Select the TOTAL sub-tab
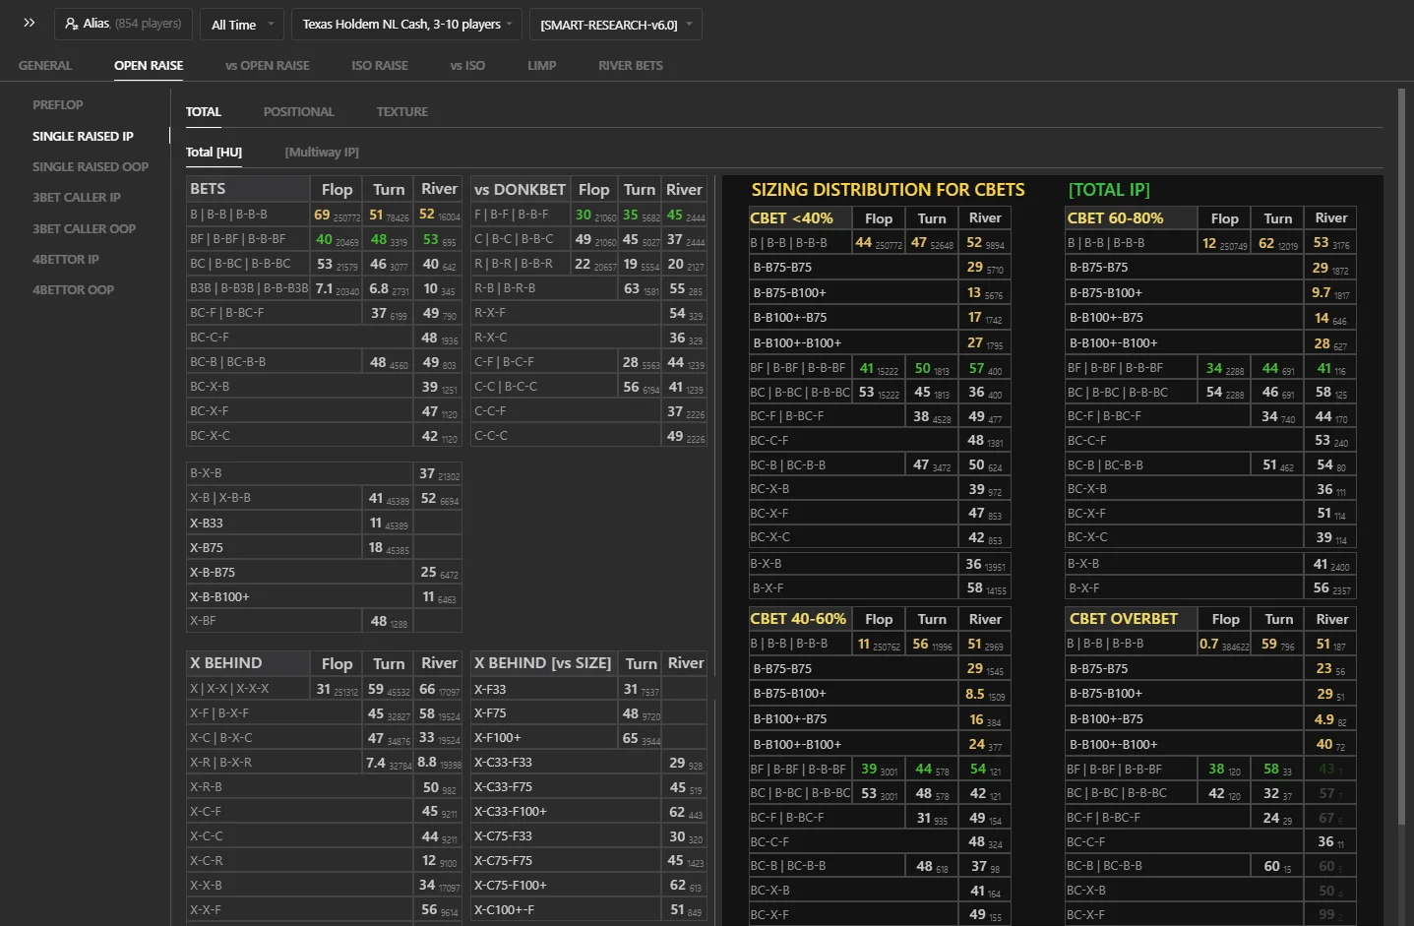Viewport: 1414px width, 926px height. point(204,112)
